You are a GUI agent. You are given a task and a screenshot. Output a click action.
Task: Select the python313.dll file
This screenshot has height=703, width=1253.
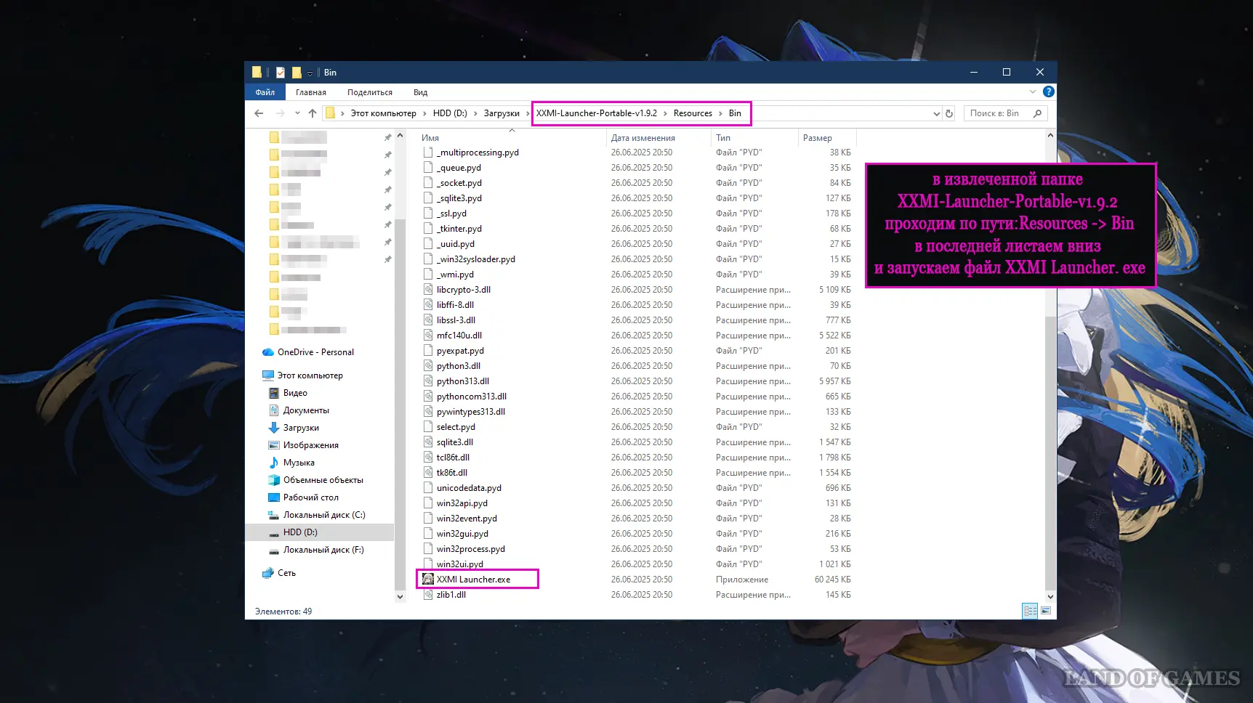pos(462,381)
